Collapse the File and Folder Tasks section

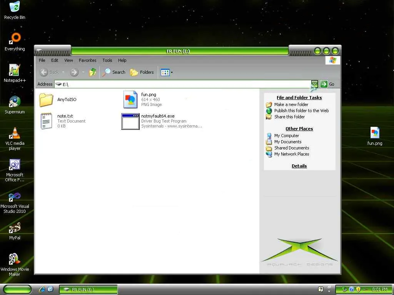pyautogui.click(x=299, y=98)
